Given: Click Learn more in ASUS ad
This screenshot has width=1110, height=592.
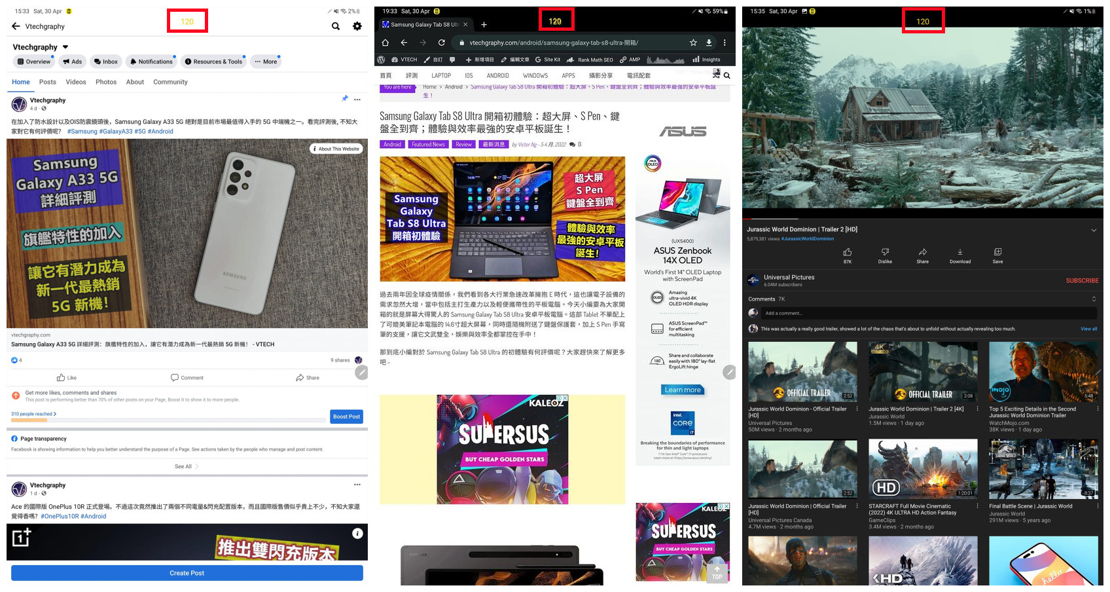Looking at the screenshot, I should (x=683, y=390).
